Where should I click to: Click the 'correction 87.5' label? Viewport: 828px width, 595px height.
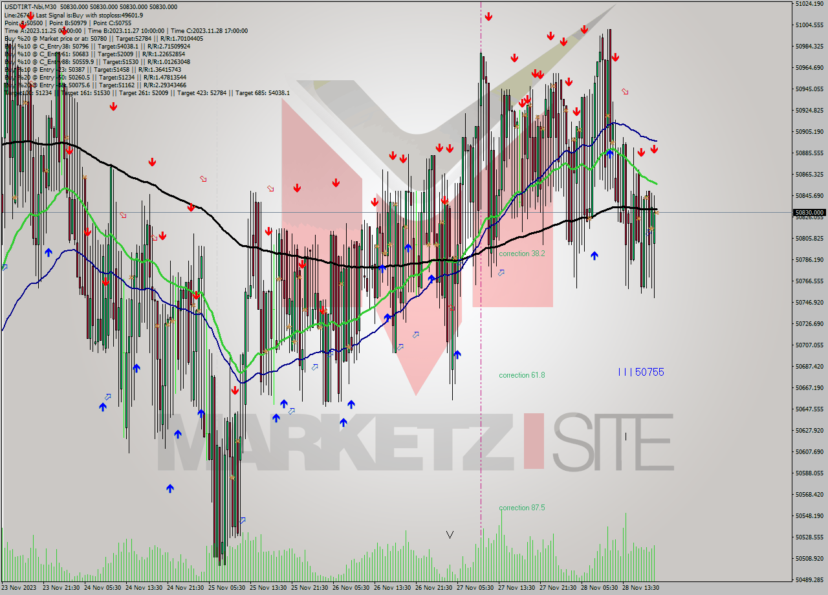click(521, 508)
